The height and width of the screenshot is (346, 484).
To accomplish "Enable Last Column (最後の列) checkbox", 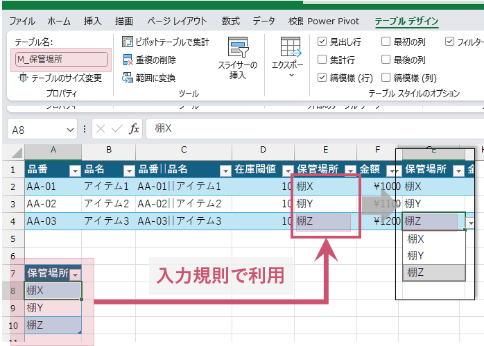I will (386, 59).
